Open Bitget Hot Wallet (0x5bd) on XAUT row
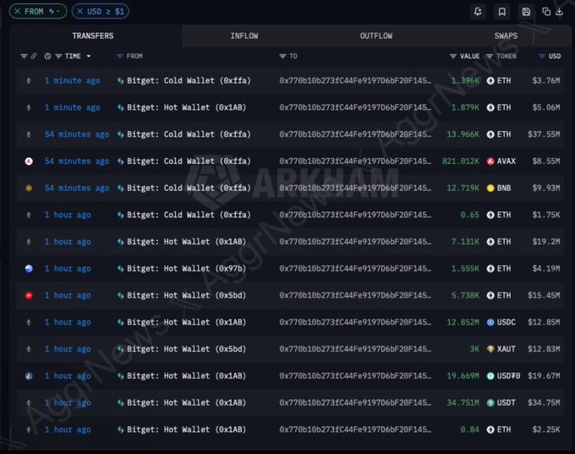575x454 pixels. coord(186,349)
